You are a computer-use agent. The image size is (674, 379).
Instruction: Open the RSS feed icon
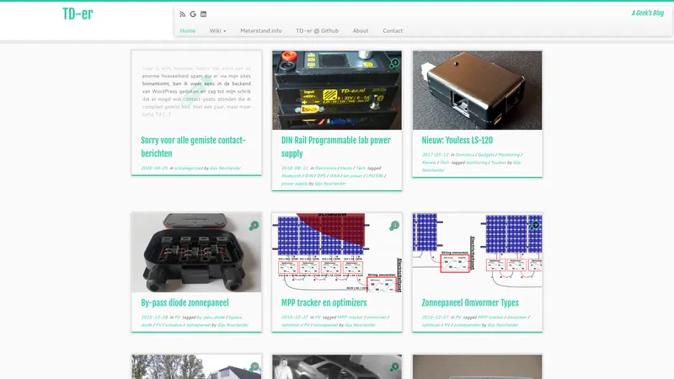coord(182,14)
